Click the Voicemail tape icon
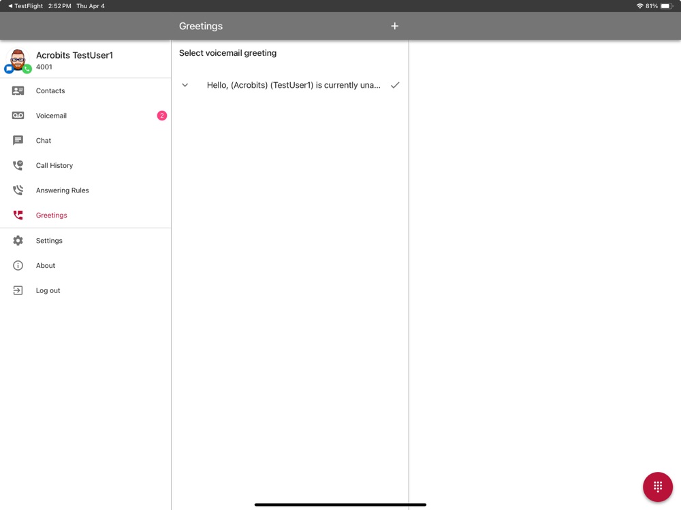This screenshot has width=681, height=510. pos(18,116)
